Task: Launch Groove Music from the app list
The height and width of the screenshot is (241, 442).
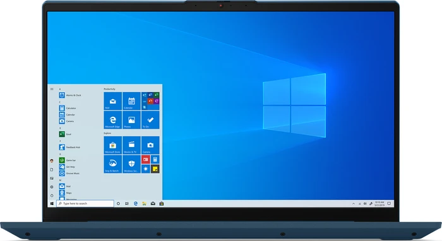Action: [x=69, y=173]
